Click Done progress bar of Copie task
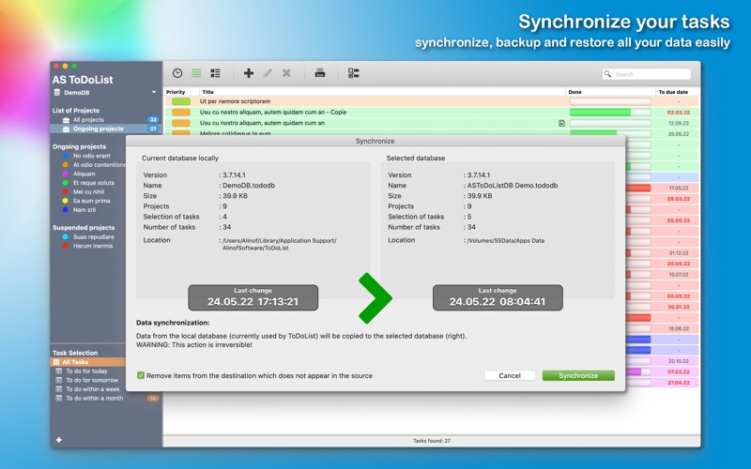Viewport: 751px width, 469px height. (610, 113)
